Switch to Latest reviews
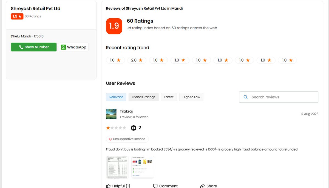329x188 pixels. pyautogui.click(x=169, y=97)
